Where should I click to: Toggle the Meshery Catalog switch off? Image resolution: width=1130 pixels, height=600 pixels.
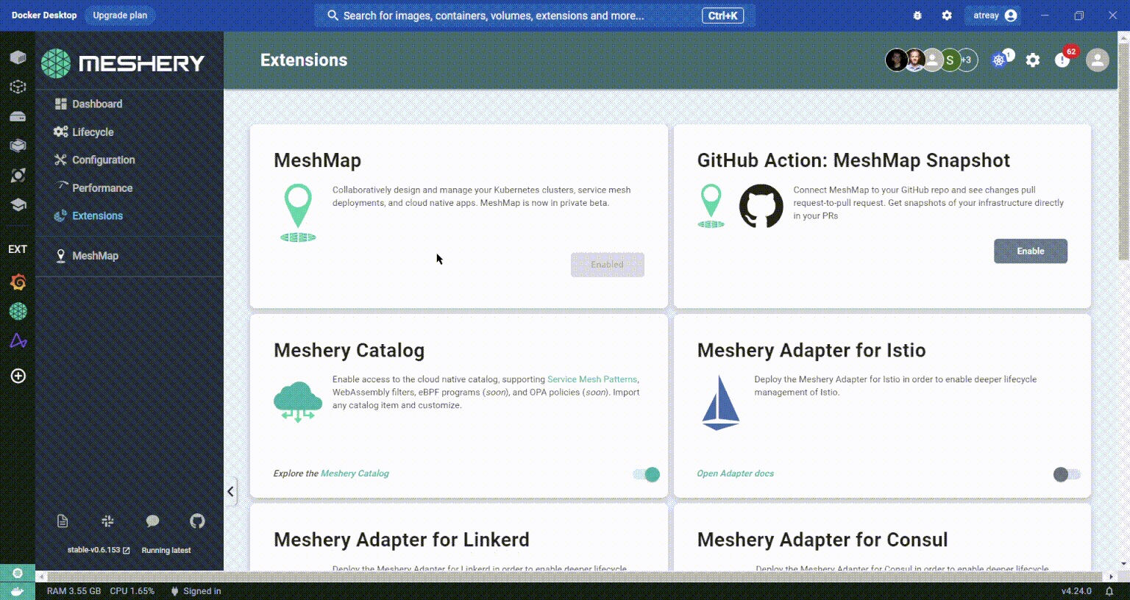(x=647, y=474)
